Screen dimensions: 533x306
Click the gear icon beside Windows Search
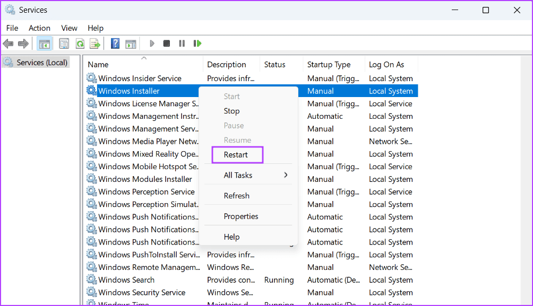click(x=91, y=279)
